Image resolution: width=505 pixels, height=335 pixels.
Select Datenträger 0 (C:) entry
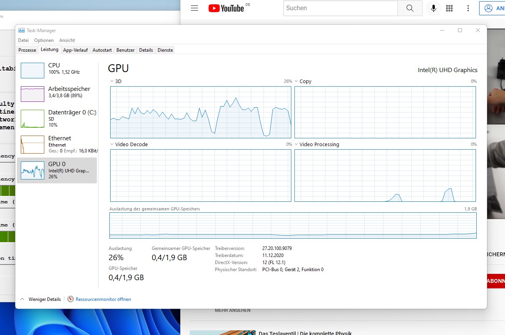pyautogui.click(x=57, y=118)
